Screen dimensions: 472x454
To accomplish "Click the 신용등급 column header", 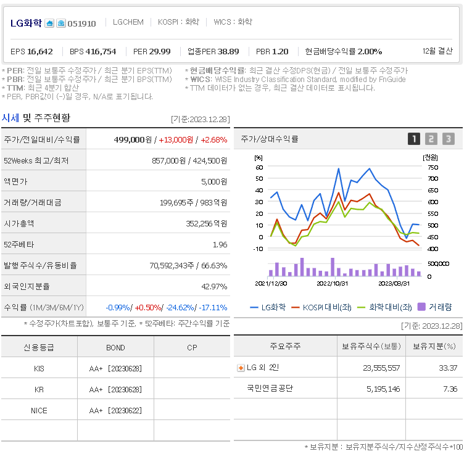I will pos(39,347).
